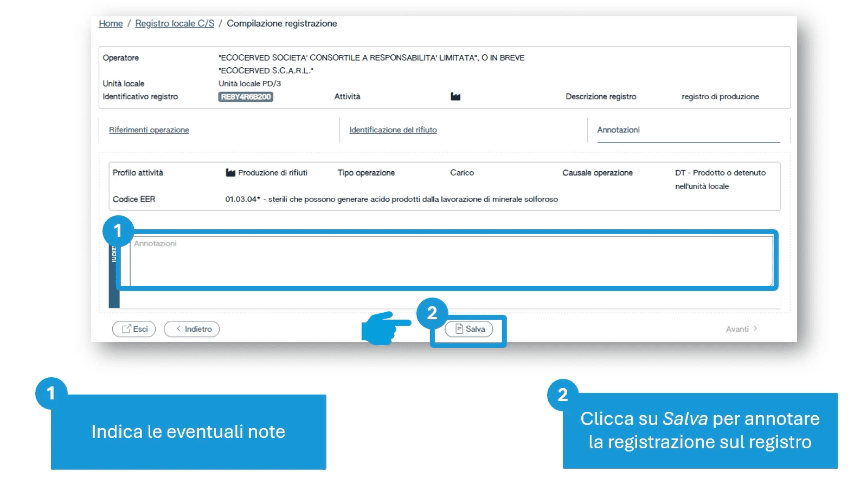
Task: Navigate to the Registro locale C/S breadcrumb
Action: pos(175,23)
